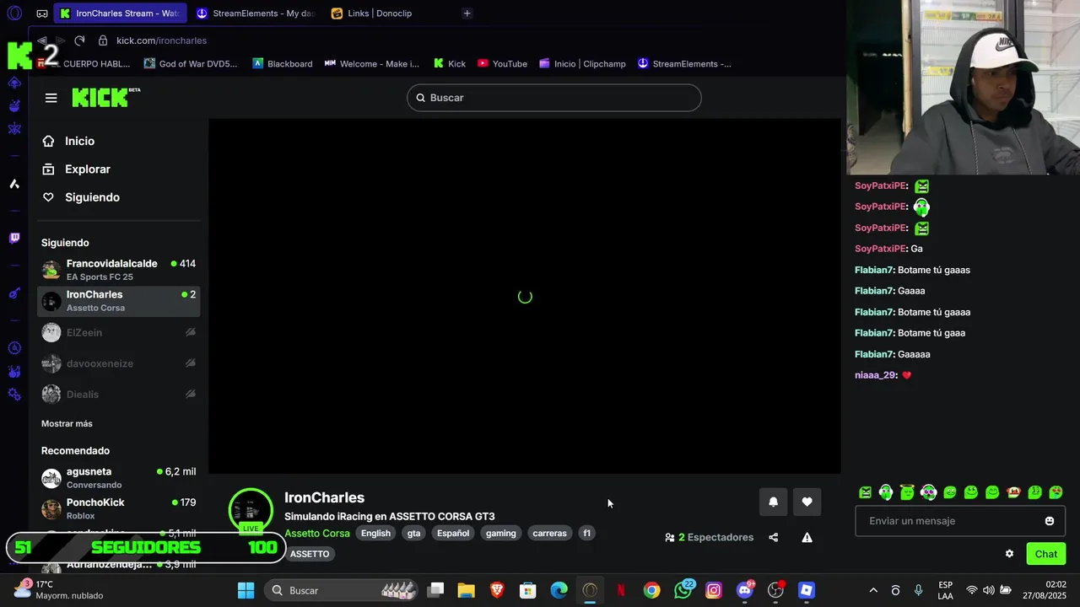Click the English tag
This screenshot has width=1080, height=607.
pos(375,533)
